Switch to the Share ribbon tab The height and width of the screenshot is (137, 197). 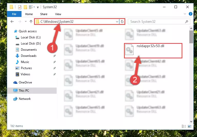pyautogui.click(x=44, y=14)
